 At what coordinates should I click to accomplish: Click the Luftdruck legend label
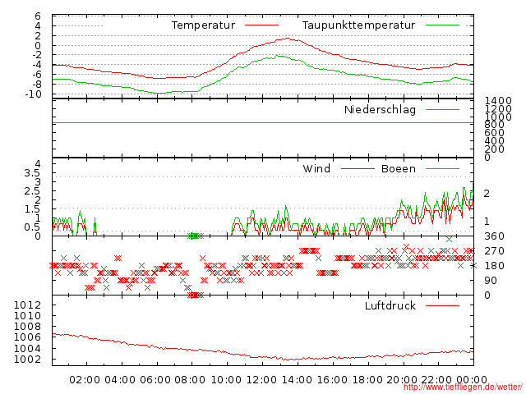pyautogui.click(x=390, y=306)
